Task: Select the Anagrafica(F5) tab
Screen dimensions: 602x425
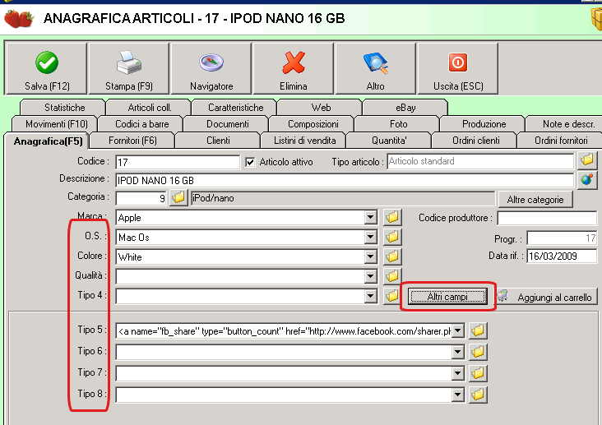Action: (x=48, y=141)
